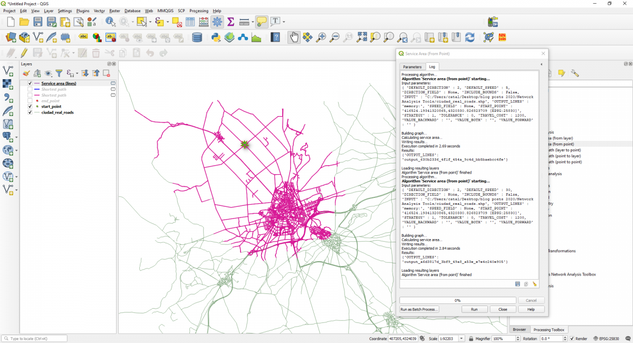Toggle the Render checkbox in status bar
633x343 pixels.
coord(572,339)
